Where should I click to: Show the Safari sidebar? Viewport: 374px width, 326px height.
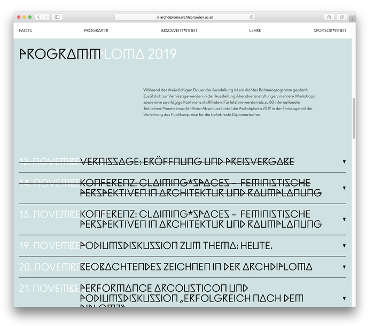coord(57,17)
